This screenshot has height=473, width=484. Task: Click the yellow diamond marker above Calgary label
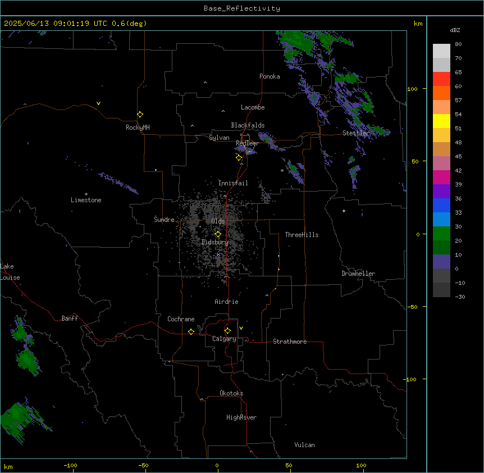point(227,331)
